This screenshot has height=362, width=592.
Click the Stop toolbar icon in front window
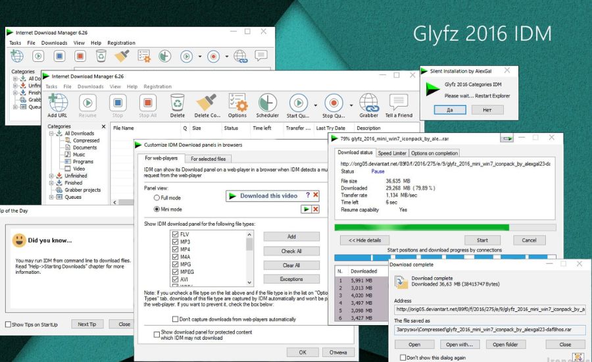click(118, 103)
